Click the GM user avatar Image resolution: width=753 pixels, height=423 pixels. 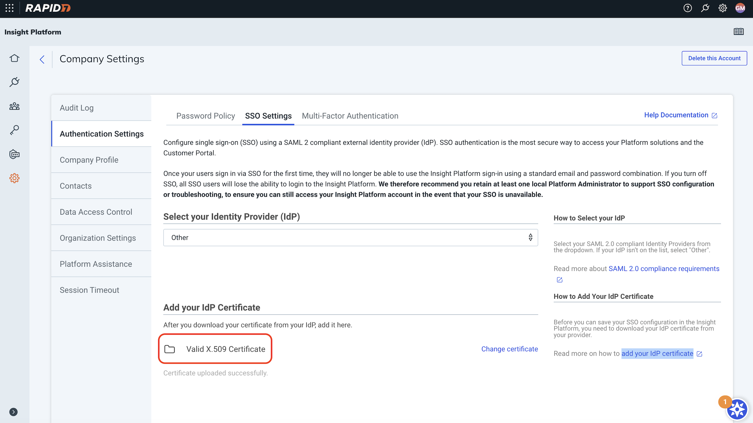click(740, 8)
